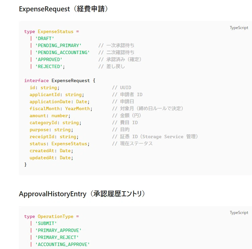Click the comment '// 申請者 ID'
This screenshot has width=252, height=249.
point(127,95)
